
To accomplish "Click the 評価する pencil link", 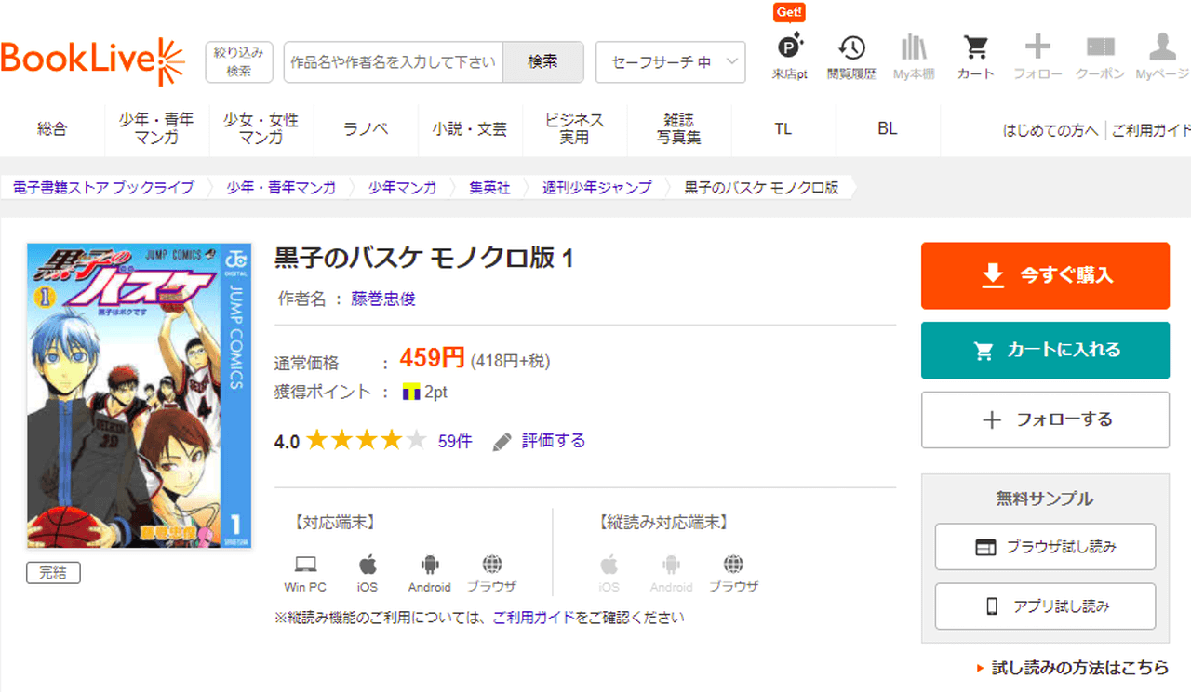I will 540,441.
